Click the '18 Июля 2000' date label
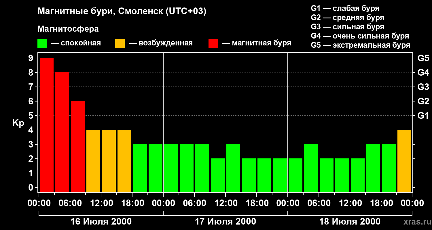This screenshot has width=432, height=230. (350, 222)
